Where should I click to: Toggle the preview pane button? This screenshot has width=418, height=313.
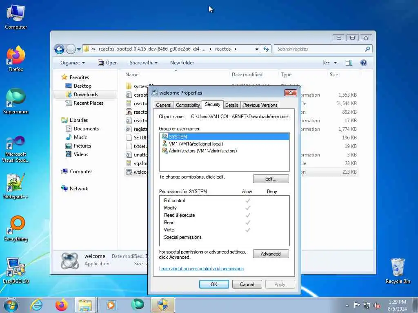point(349,63)
